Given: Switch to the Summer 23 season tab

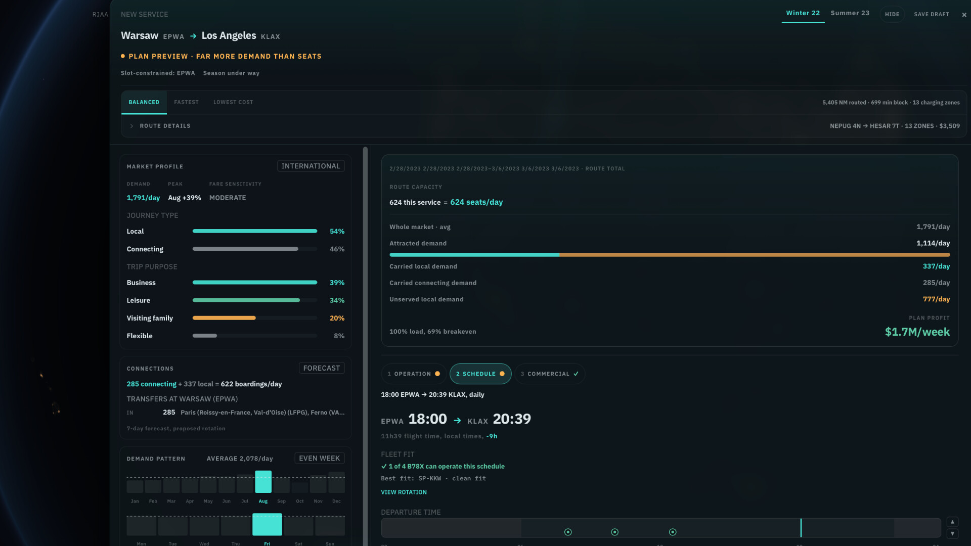Looking at the screenshot, I should point(850,13).
